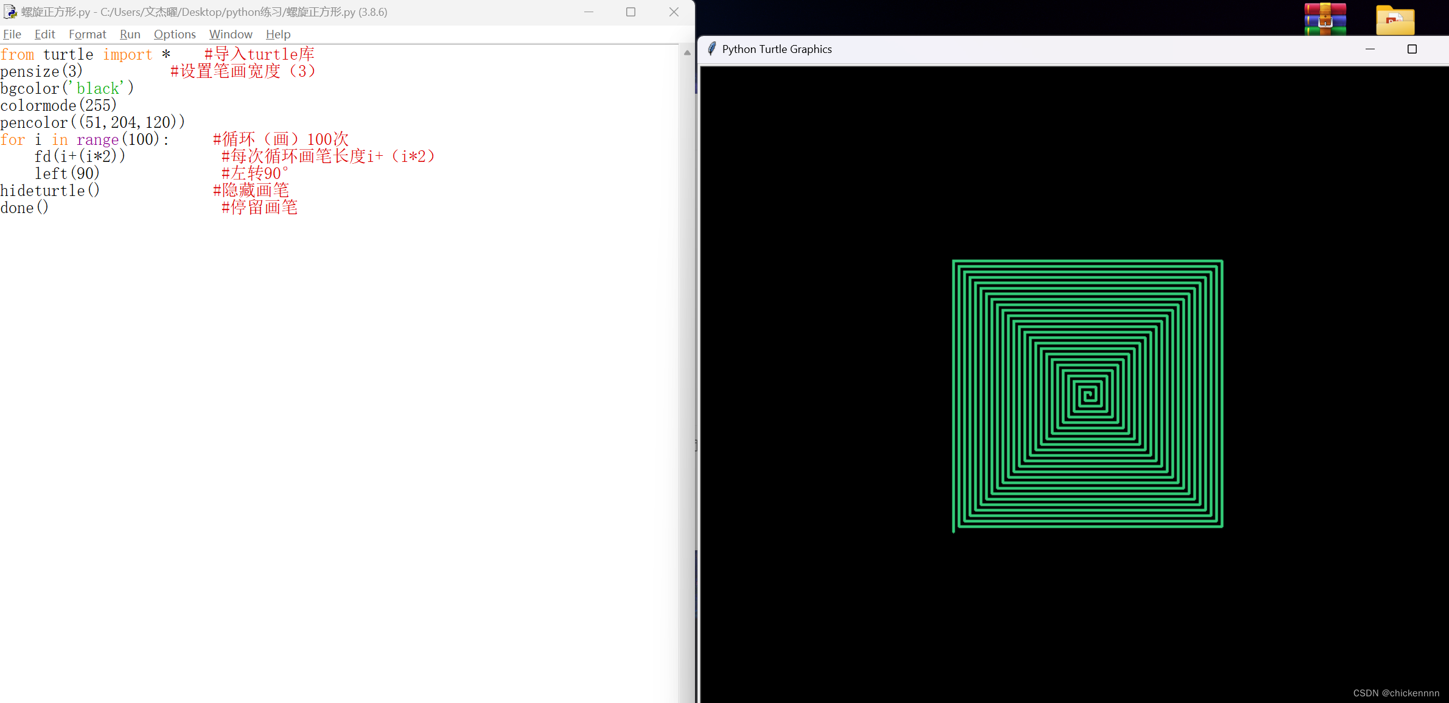This screenshot has height=703, width=1449.
Task: Maximize the Python Turtle Graphics window
Action: pos(1412,49)
